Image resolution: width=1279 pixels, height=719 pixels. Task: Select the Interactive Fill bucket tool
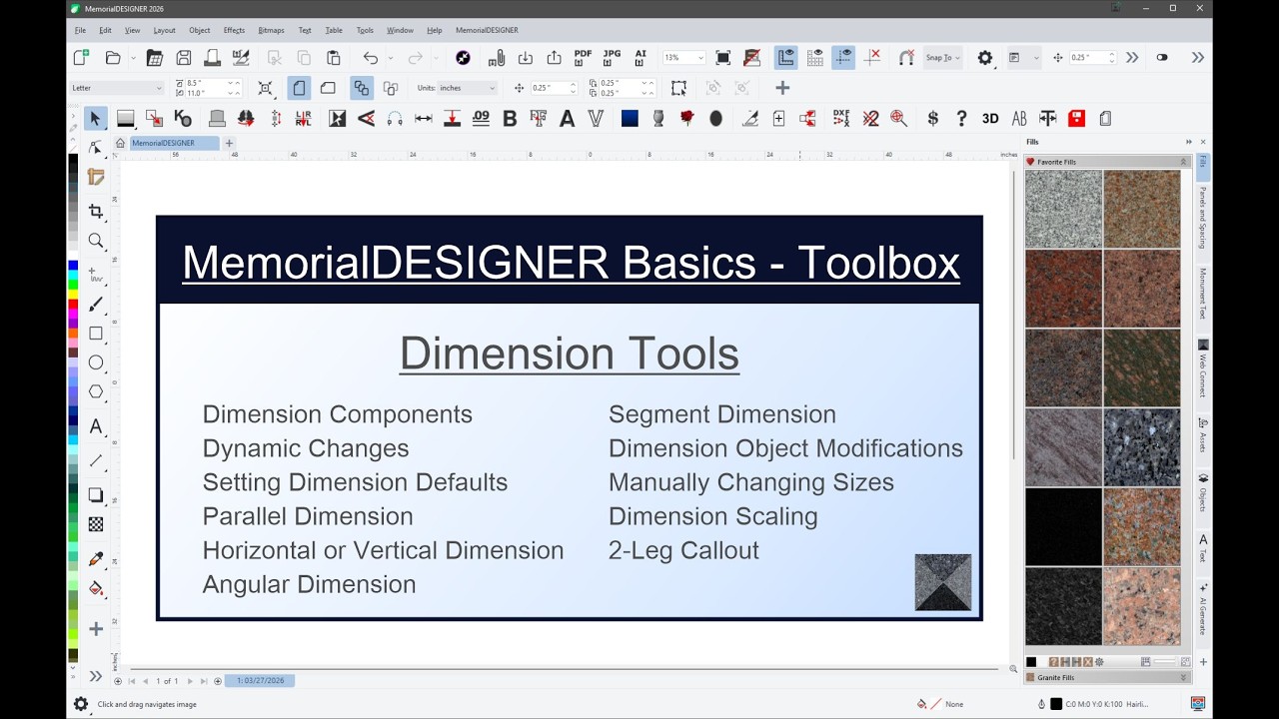pos(96,589)
